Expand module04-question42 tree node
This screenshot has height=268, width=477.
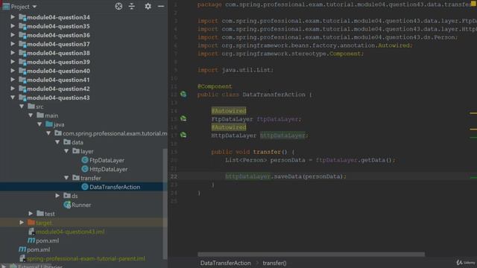click(x=13, y=89)
